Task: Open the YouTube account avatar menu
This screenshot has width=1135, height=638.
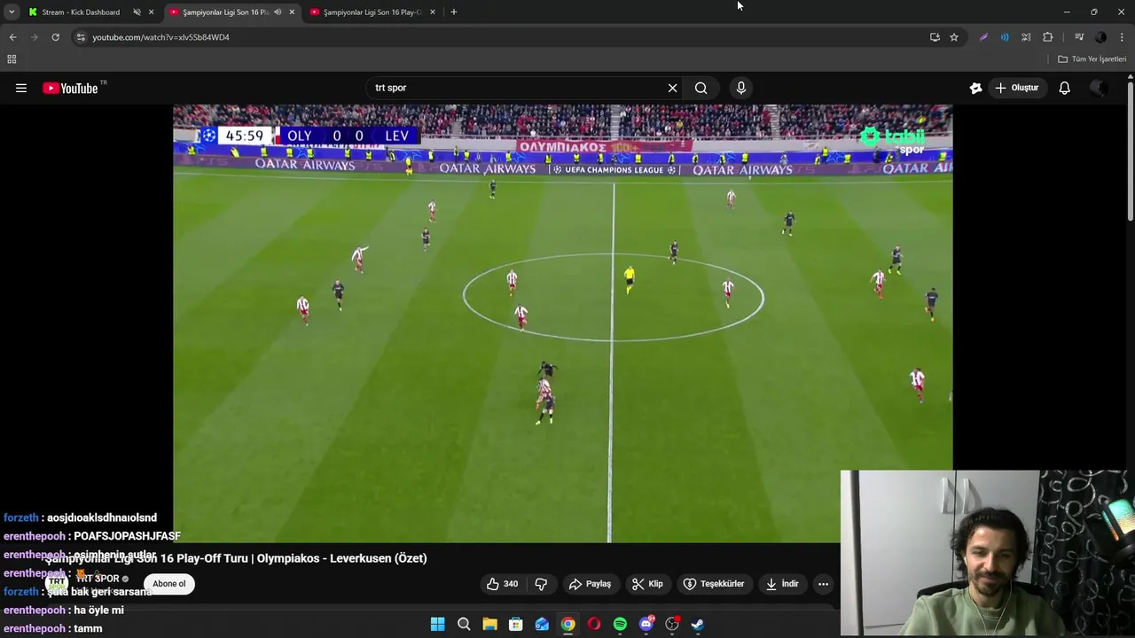Action: coord(1098,88)
